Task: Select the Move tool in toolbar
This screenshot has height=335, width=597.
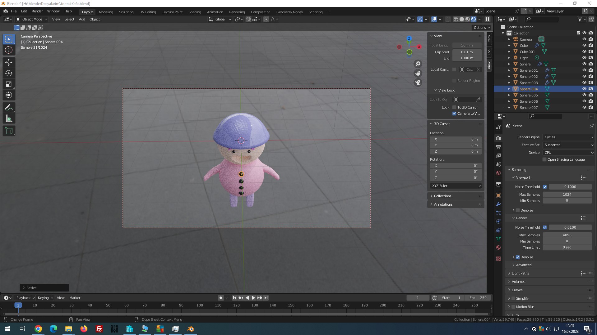Action: 9,62
